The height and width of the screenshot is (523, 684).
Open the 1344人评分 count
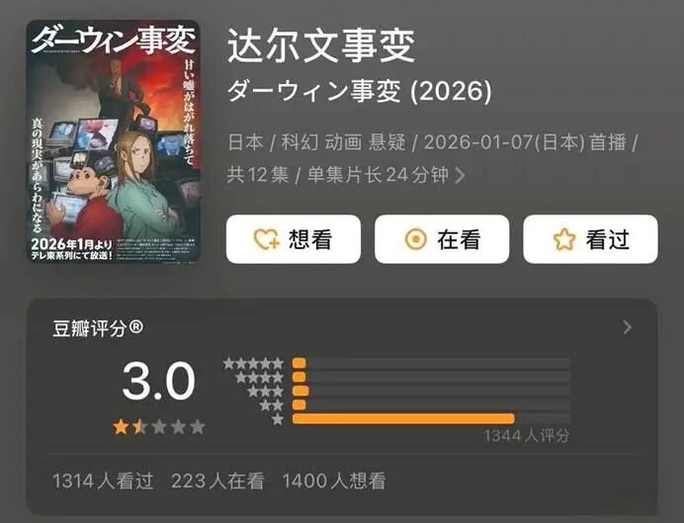pos(527,436)
